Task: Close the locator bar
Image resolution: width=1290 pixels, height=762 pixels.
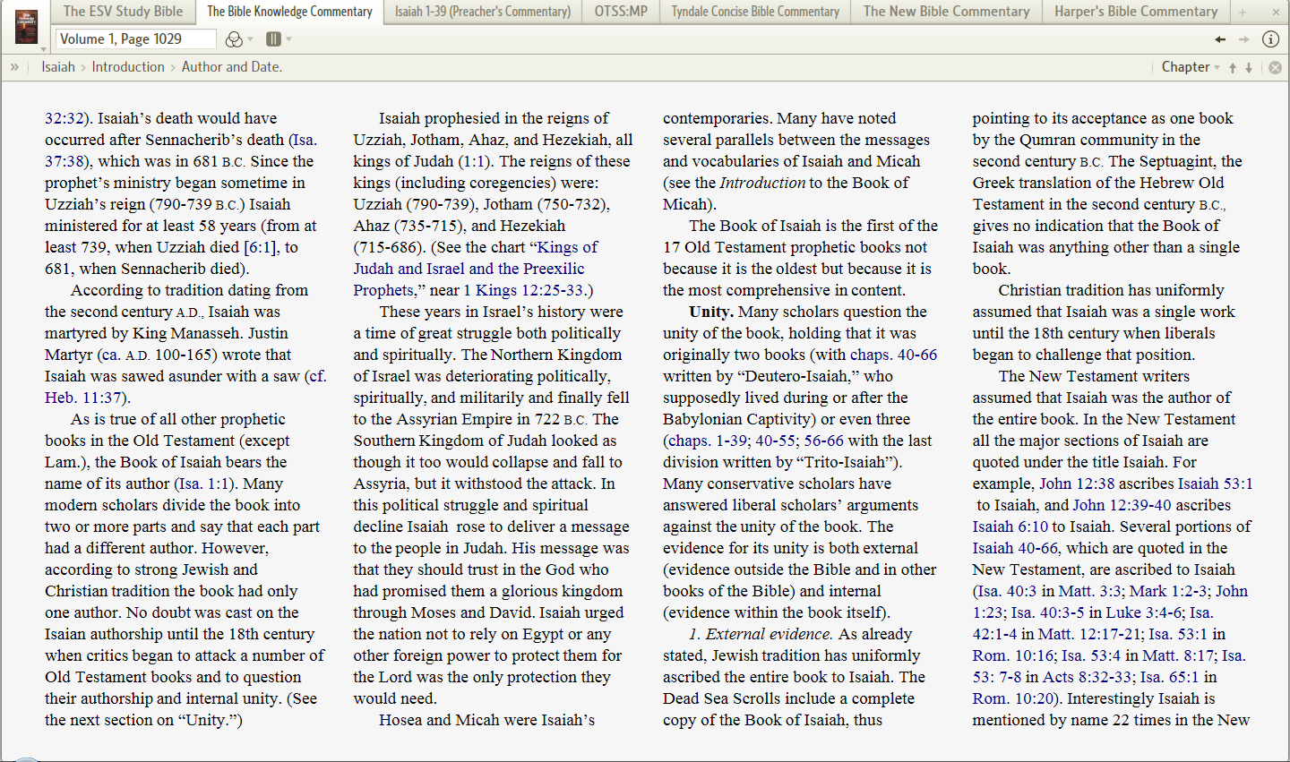Action: pyautogui.click(x=1275, y=68)
